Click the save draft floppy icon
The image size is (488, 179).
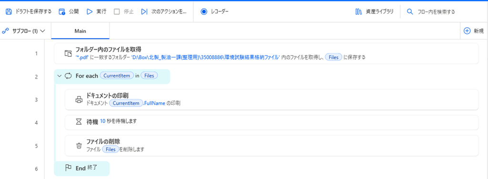[x=9, y=12]
